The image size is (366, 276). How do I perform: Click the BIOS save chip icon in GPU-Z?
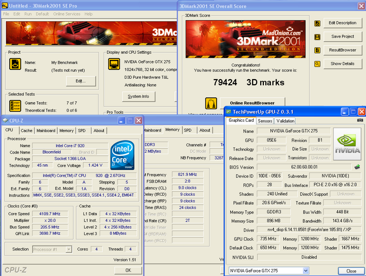(x=357, y=167)
